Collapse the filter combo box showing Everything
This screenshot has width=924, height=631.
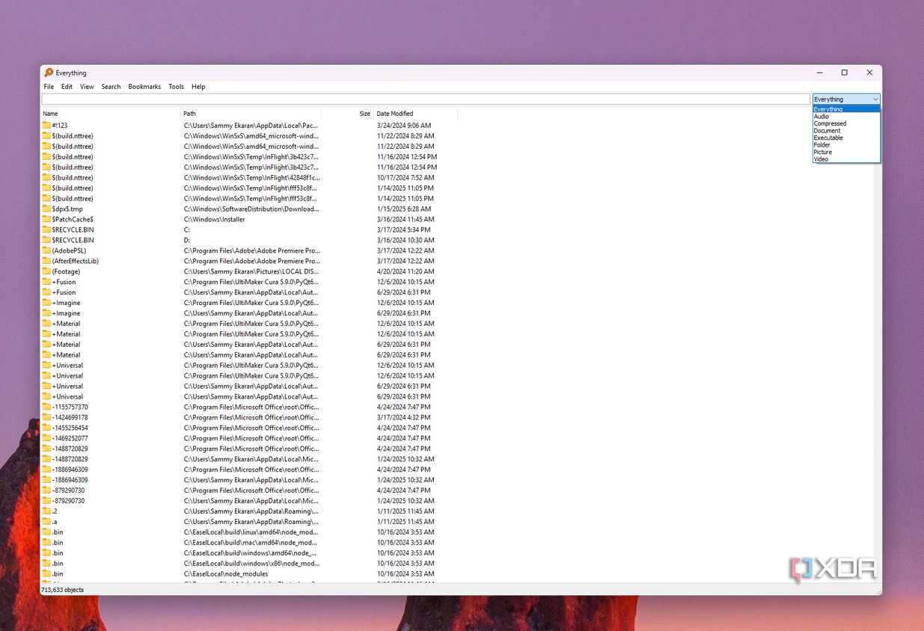[846, 99]
